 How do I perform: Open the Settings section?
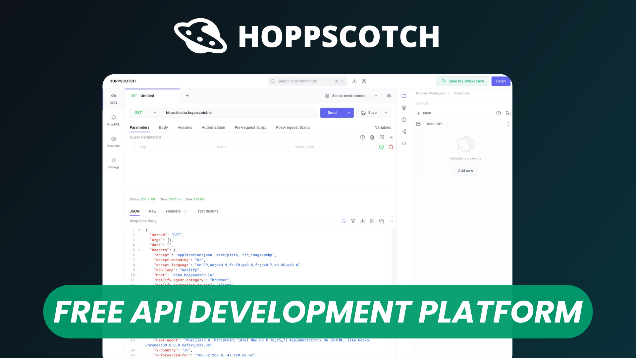point(113,163)
